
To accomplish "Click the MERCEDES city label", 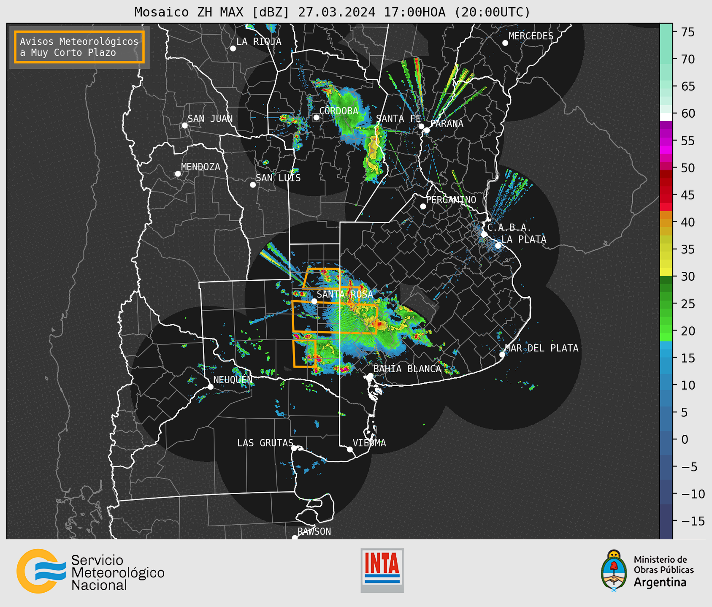I will 531,36.
